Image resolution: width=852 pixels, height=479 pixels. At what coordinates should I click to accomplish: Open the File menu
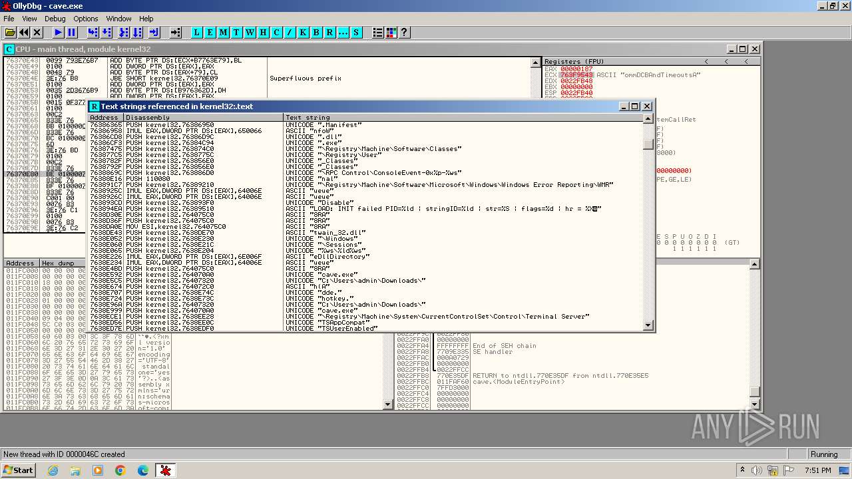(x=9, y=19)
